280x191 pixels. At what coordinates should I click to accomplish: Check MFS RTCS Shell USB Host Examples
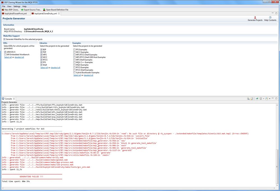74,57
